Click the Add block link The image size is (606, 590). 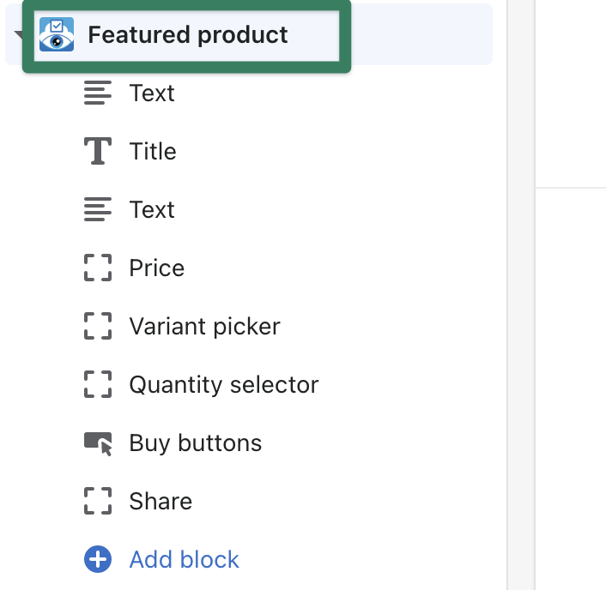(x=184, y=560)
